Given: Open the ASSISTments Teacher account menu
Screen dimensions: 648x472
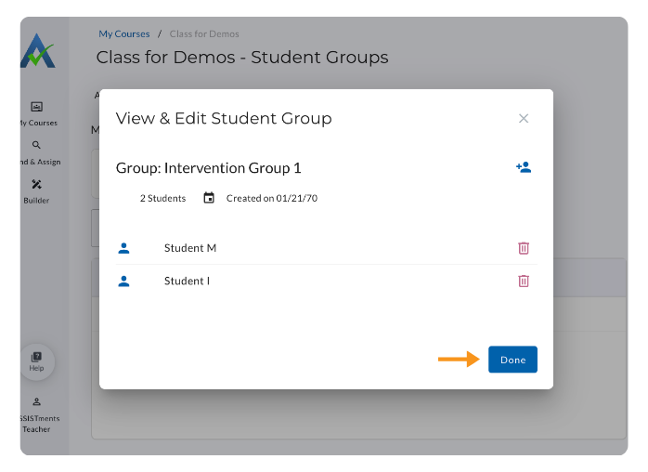Looking at the screenshot, I should coord(37,416).
